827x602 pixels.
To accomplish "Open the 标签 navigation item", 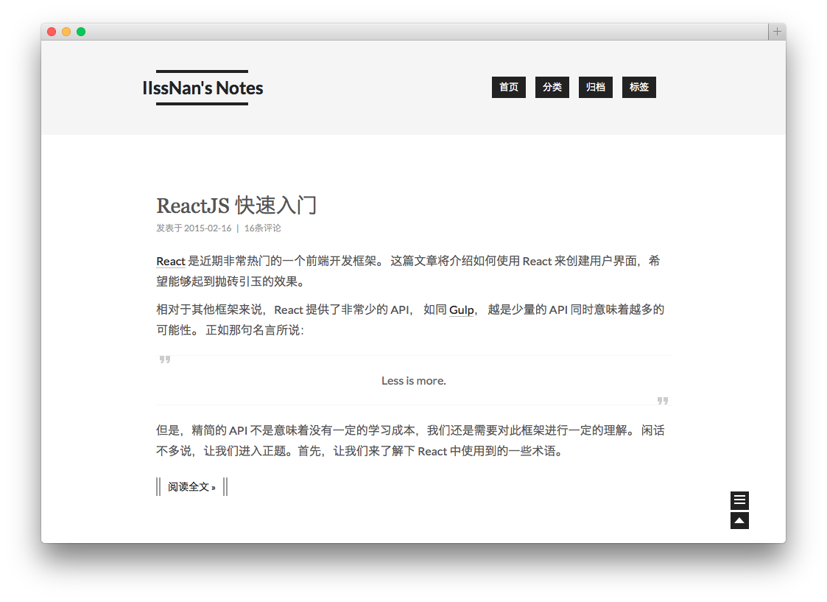I will [638, 87].
